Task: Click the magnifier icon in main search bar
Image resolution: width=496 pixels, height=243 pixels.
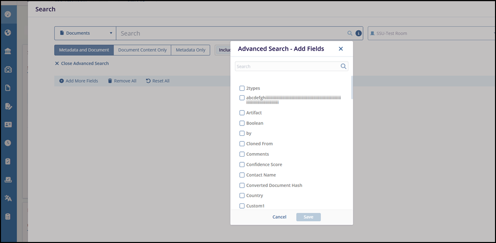Action: click(x=350, y=33)
